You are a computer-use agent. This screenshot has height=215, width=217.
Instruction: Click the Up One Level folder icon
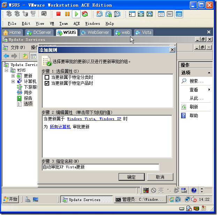click(25, 56)
